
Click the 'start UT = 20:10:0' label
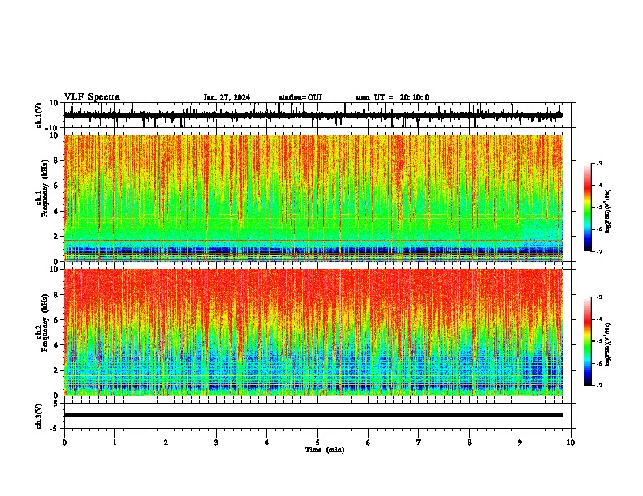392,97
